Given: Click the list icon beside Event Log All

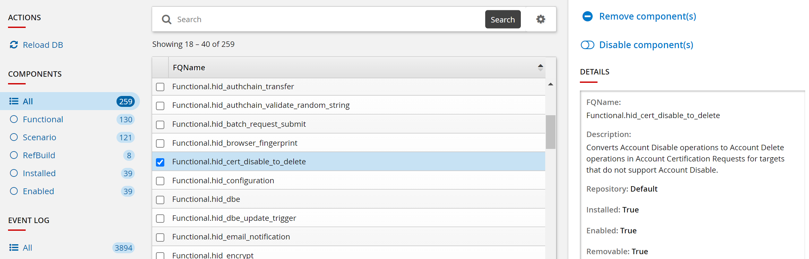Looking at the screenshot, I should pyautogui.click(x=14, y=247).
